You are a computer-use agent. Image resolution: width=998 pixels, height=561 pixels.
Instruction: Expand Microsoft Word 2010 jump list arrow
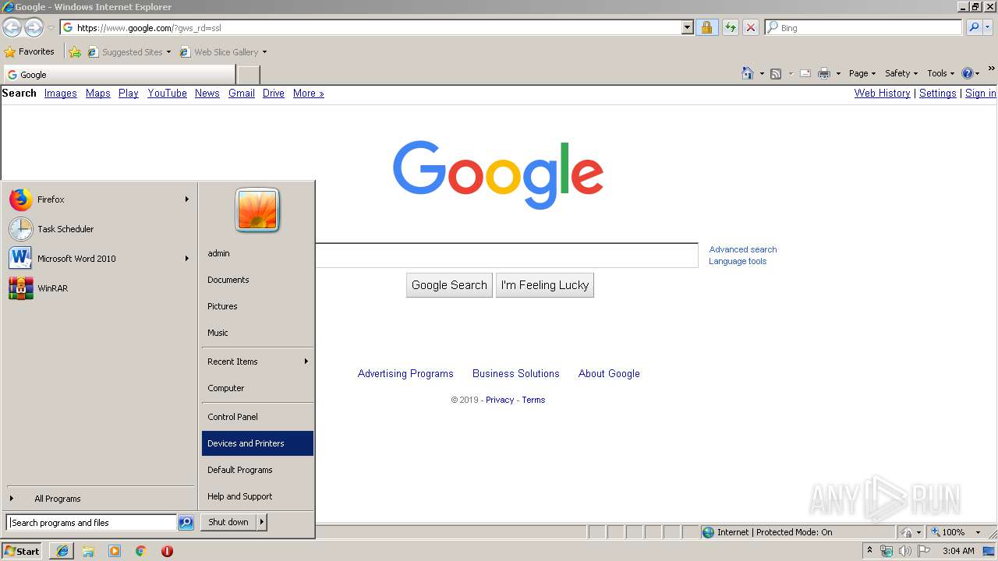(x=187, y=259)
